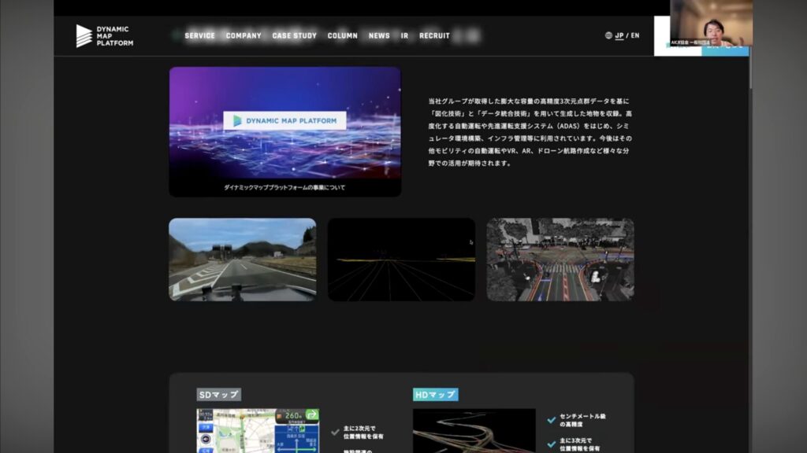807x453 pixels.
Task: Open the black lane-line map thumbnail
Action: 401,259
